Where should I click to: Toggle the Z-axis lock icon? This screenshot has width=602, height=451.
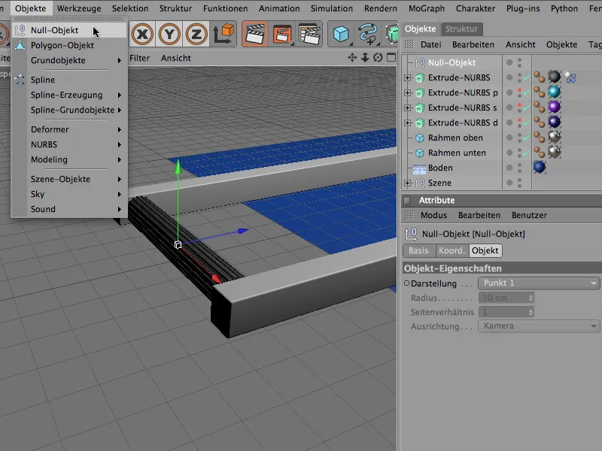point(196,34)
